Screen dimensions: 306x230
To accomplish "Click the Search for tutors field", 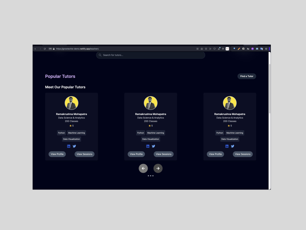I will point(151,55).
